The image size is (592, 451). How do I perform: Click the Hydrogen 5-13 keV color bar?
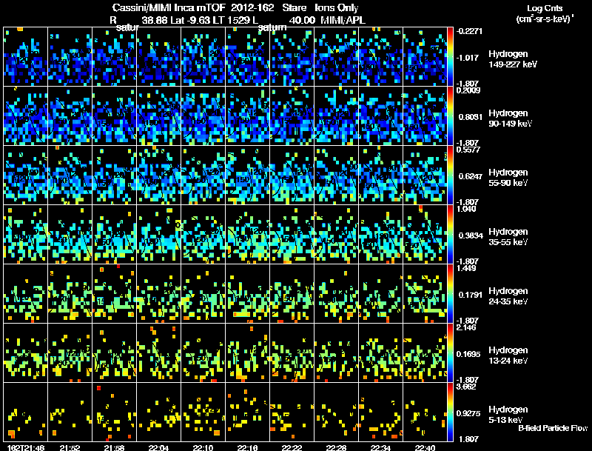[450, 412]
